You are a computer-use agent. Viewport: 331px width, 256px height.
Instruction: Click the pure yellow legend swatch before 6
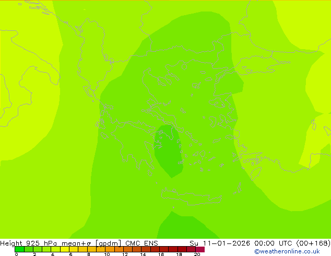pos(65,249)
